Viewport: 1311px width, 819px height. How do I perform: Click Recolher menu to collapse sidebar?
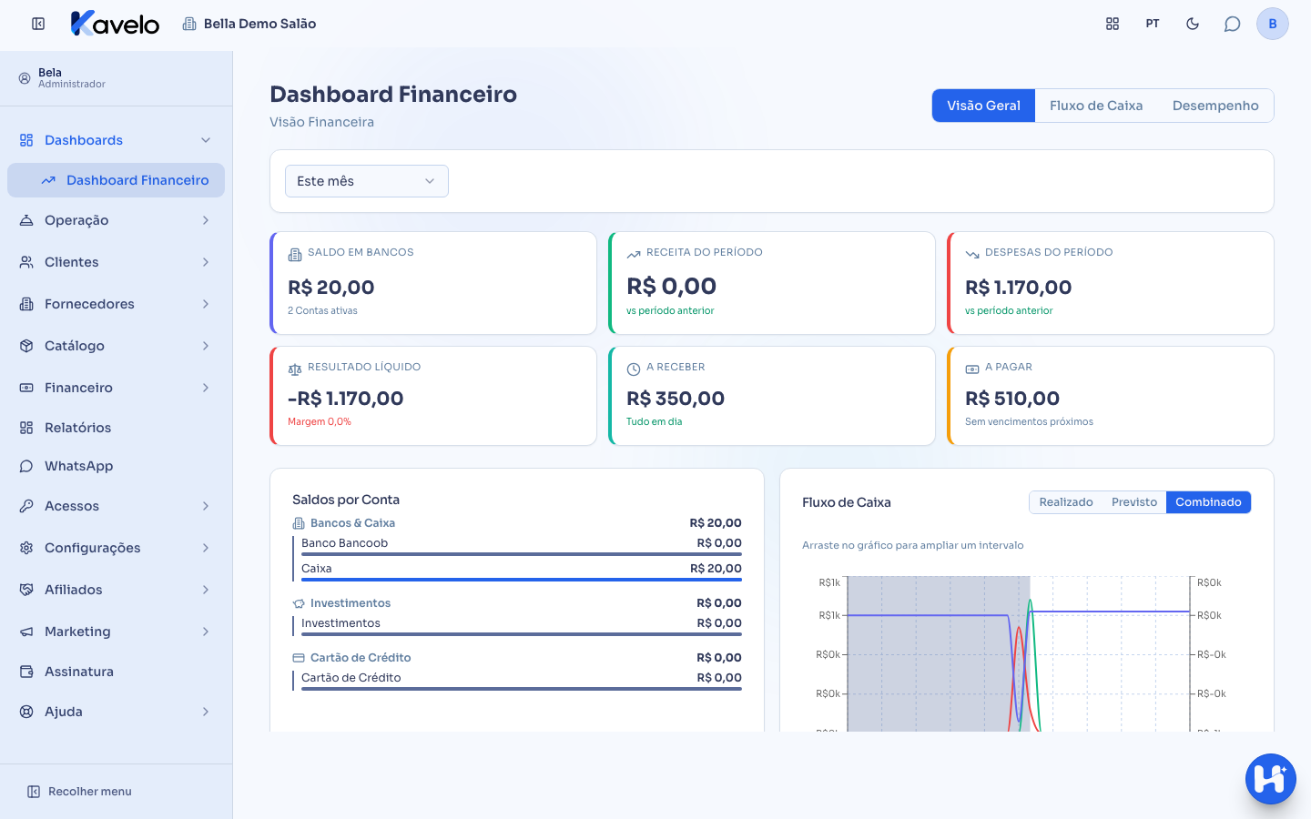[x=79, y=792]
